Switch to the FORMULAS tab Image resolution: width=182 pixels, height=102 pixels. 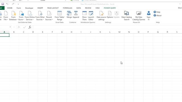point(68,8)
